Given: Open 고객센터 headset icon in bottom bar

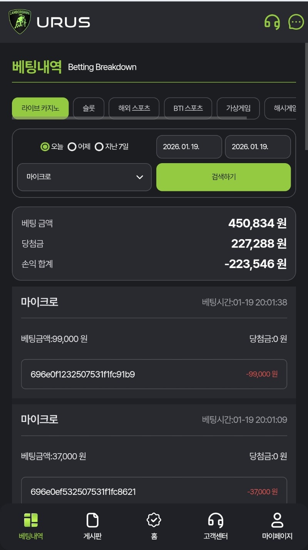Looking at the screenshot, I should (216, 520).
